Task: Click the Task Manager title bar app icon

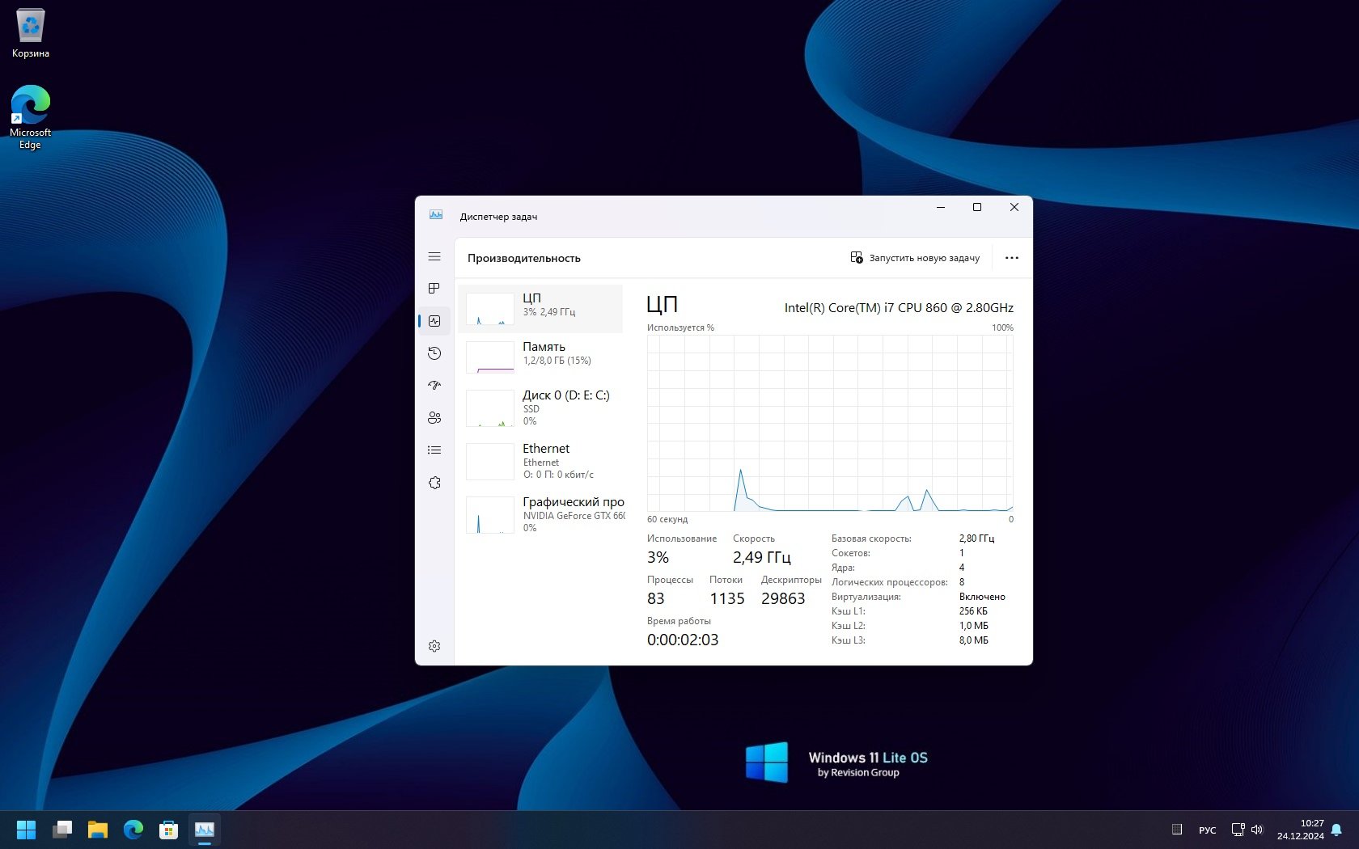Action: point(436,215)
